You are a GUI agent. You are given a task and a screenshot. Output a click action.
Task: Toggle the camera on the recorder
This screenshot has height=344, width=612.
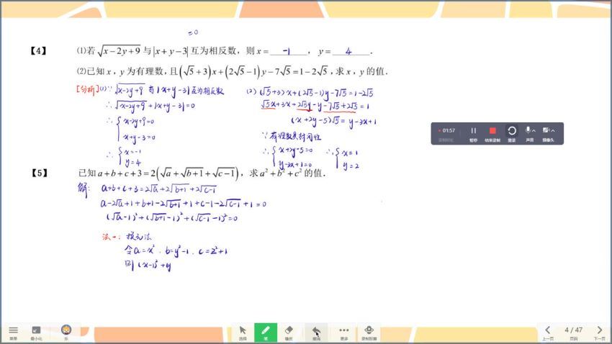(x=546, y=130)
